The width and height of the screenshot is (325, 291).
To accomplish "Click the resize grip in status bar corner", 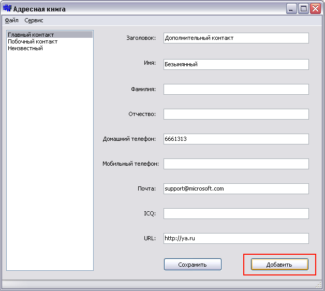I will pyautogui.click(x=319, y=285).
